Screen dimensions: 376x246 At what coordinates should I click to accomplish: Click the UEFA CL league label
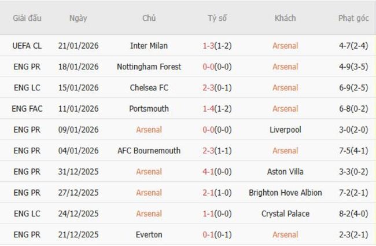pyautogui.click(x=27, y=46)
